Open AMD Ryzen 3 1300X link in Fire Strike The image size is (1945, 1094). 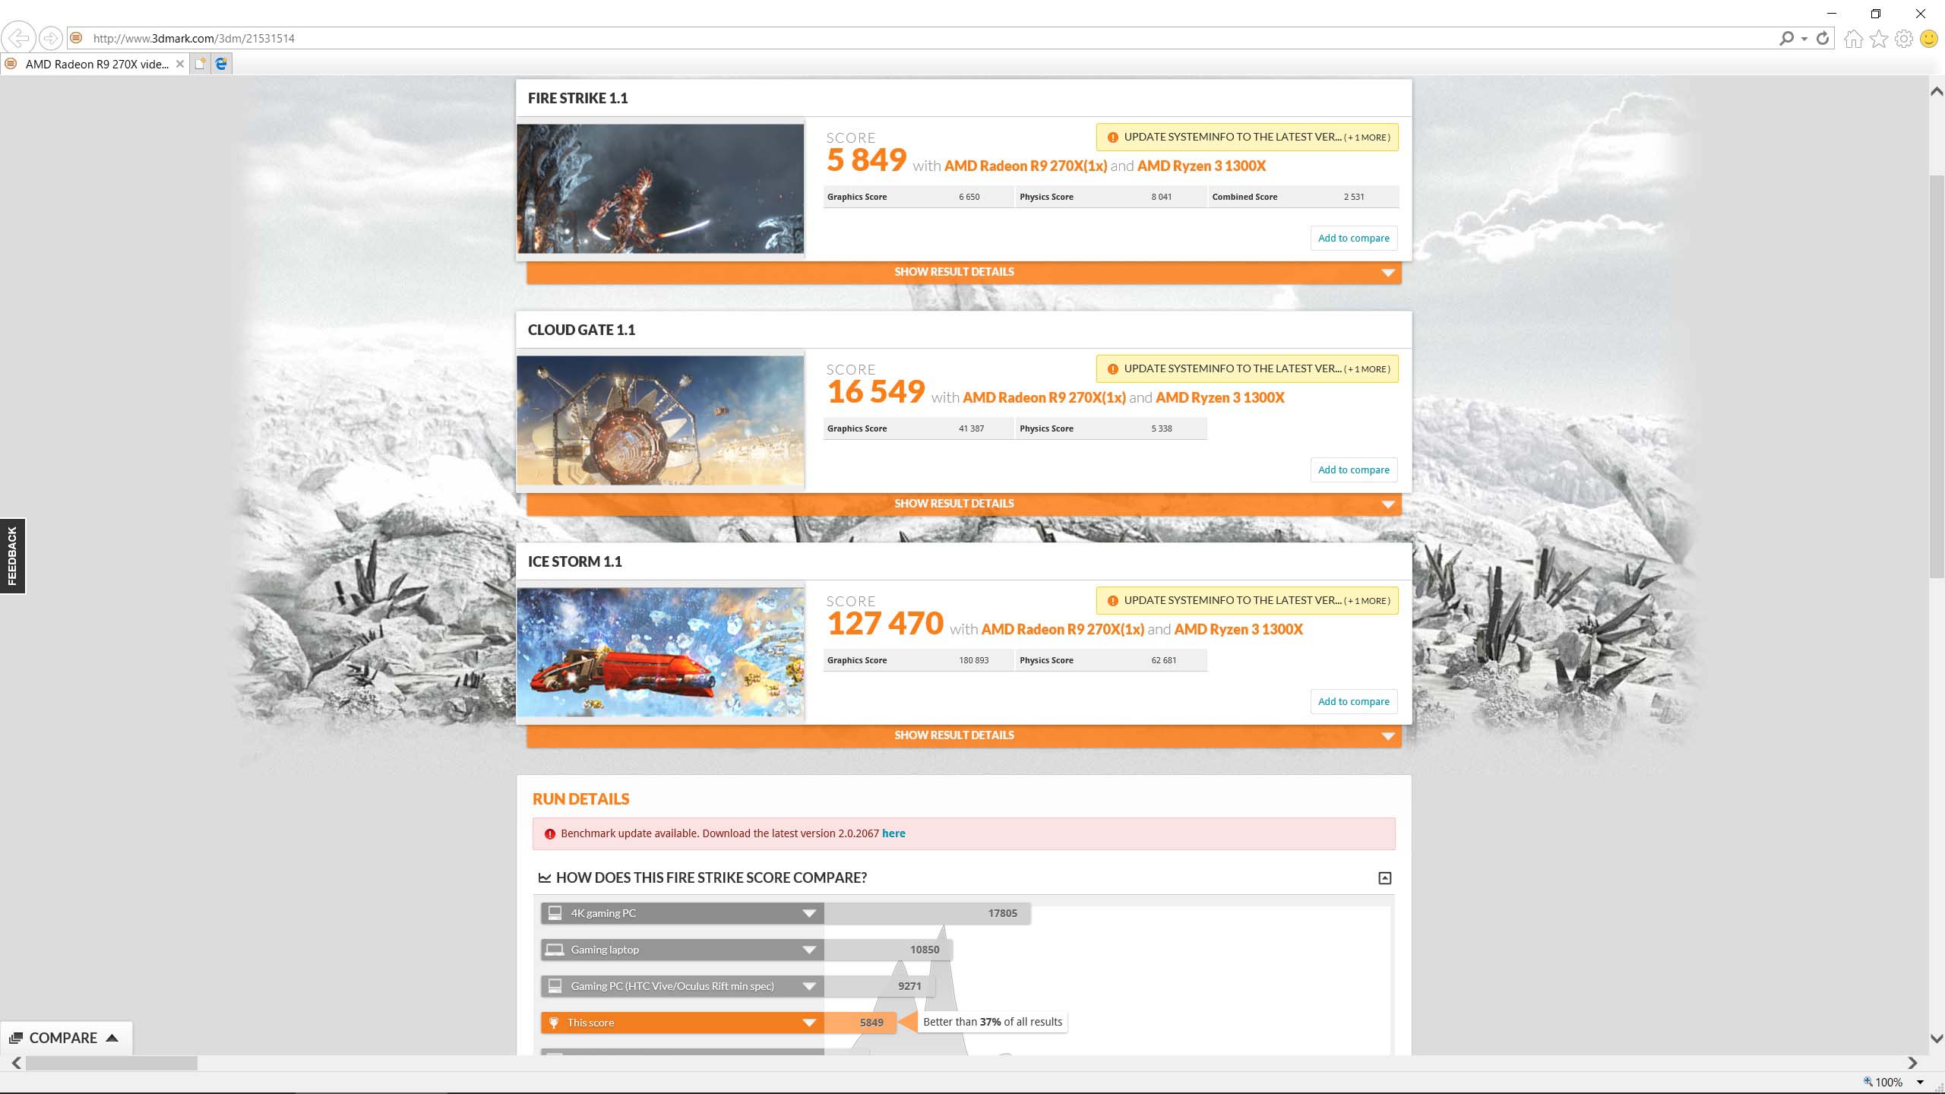1201,166
